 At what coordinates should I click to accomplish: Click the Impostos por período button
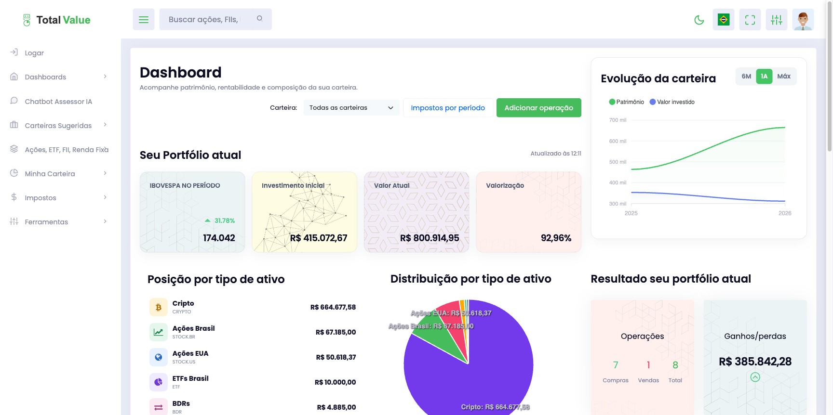pyautogui.click(x=448, y=108)
